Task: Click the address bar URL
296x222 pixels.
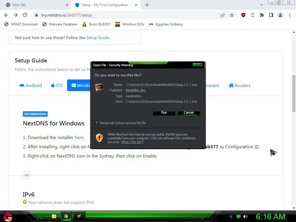Action: pyautogui.click(x=66, y=15)
